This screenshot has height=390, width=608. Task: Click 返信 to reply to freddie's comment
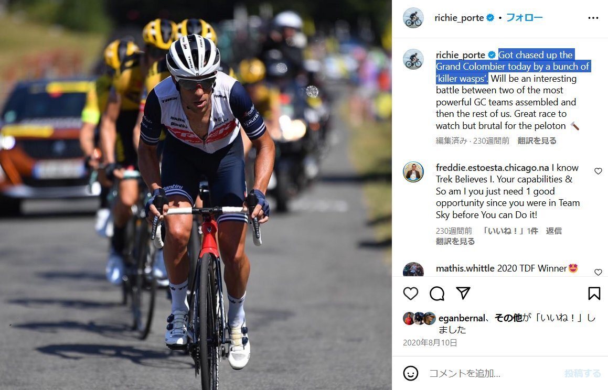click(554, 231)
